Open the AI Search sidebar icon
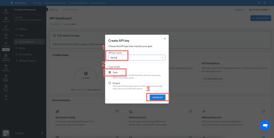Screen dimensions: 274x138 [6, 44]
